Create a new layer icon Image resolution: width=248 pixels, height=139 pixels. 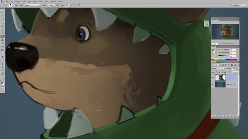click(232, 117)
